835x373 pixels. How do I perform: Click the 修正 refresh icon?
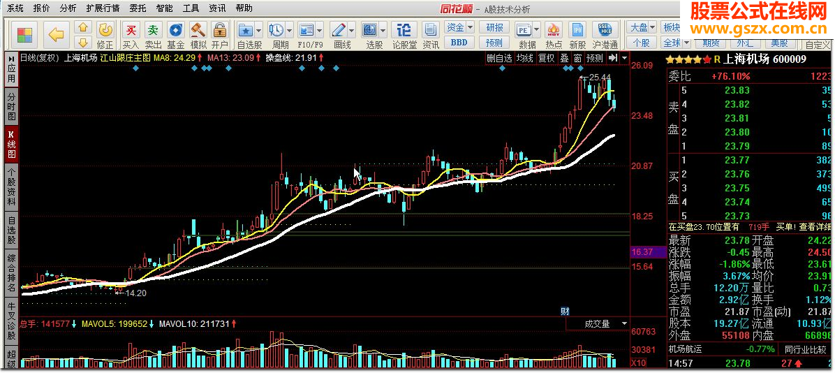pyautogui.click(x=105, y=30)
